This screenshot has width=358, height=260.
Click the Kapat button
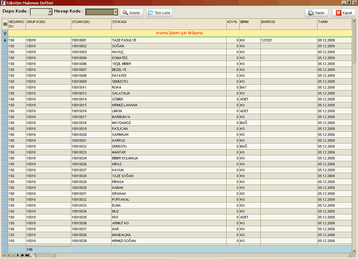click(x=344, y=13)
